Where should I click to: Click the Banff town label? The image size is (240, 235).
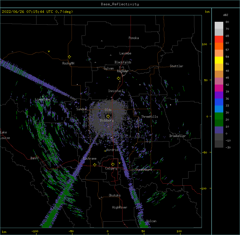point(35,158)
